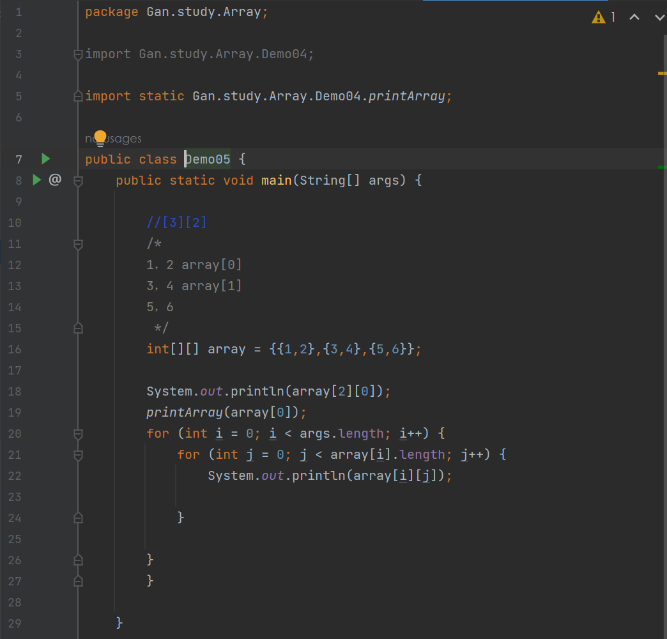Viewport: 667px width, 639px height.
Task: Run the main method via gutter arrow
Action: (37, 180)
